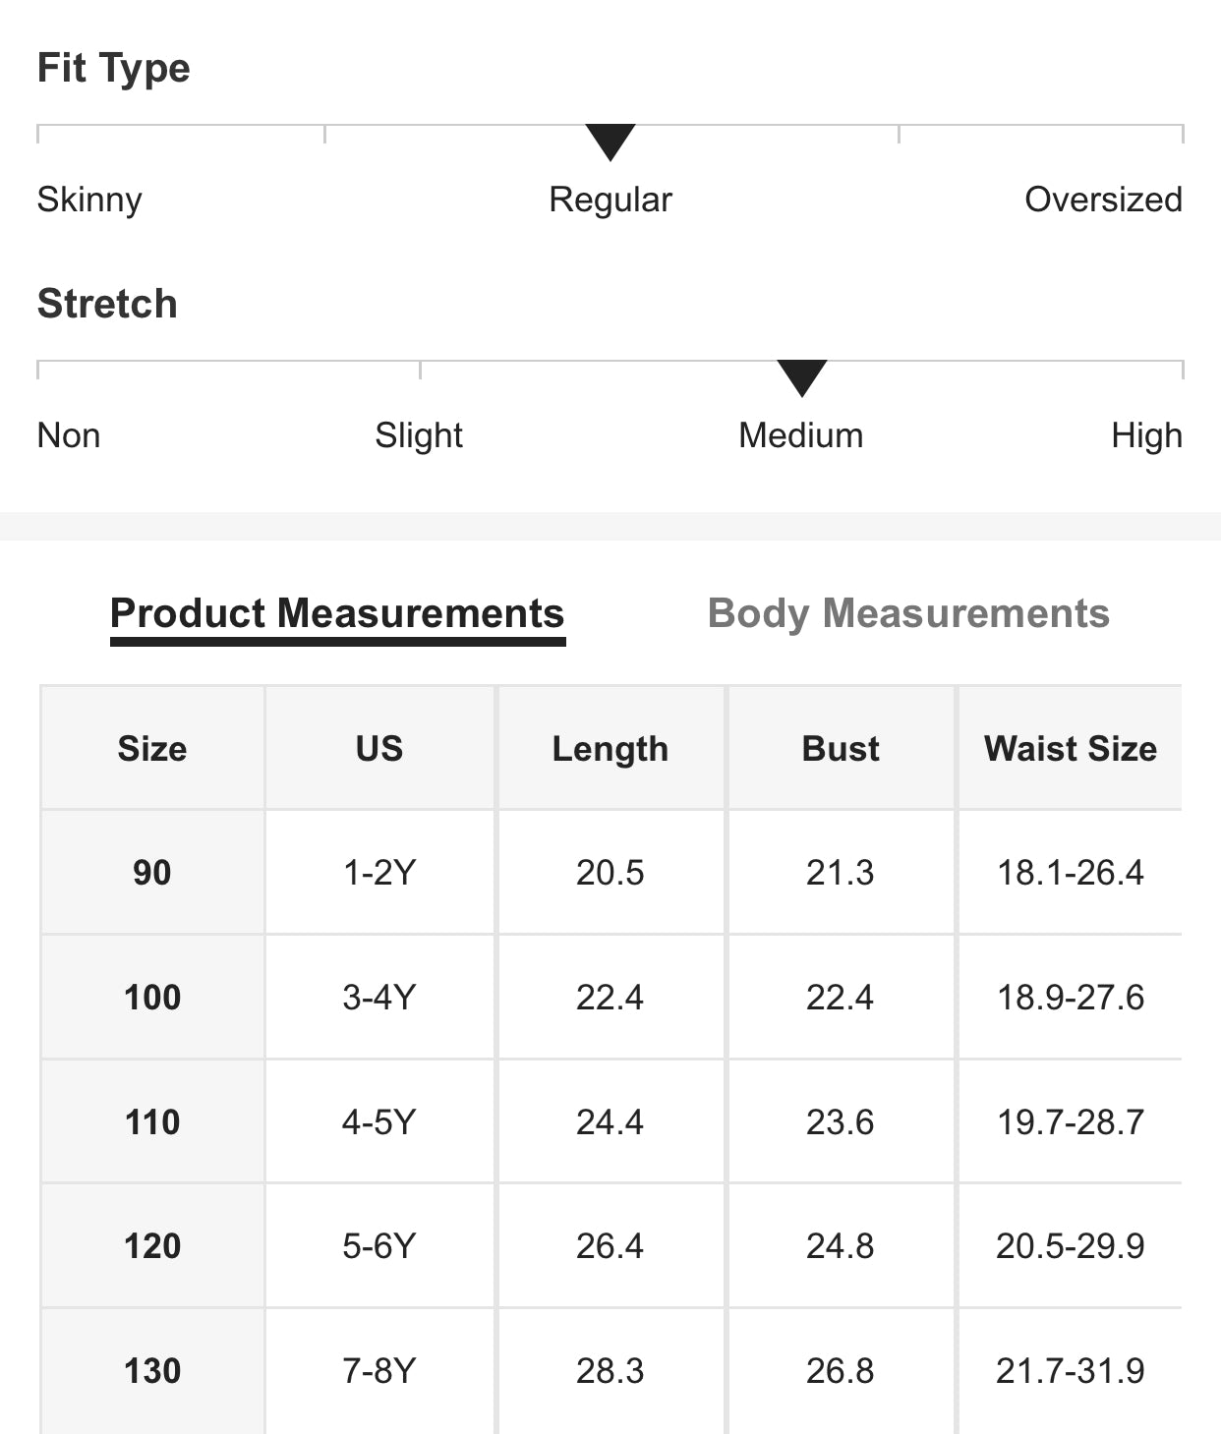The width and height of the screenshot is (1221, 1434).
Task: Click the 5-6Y US size cell
Action: pyautogui.click(x=379, y=1246)
